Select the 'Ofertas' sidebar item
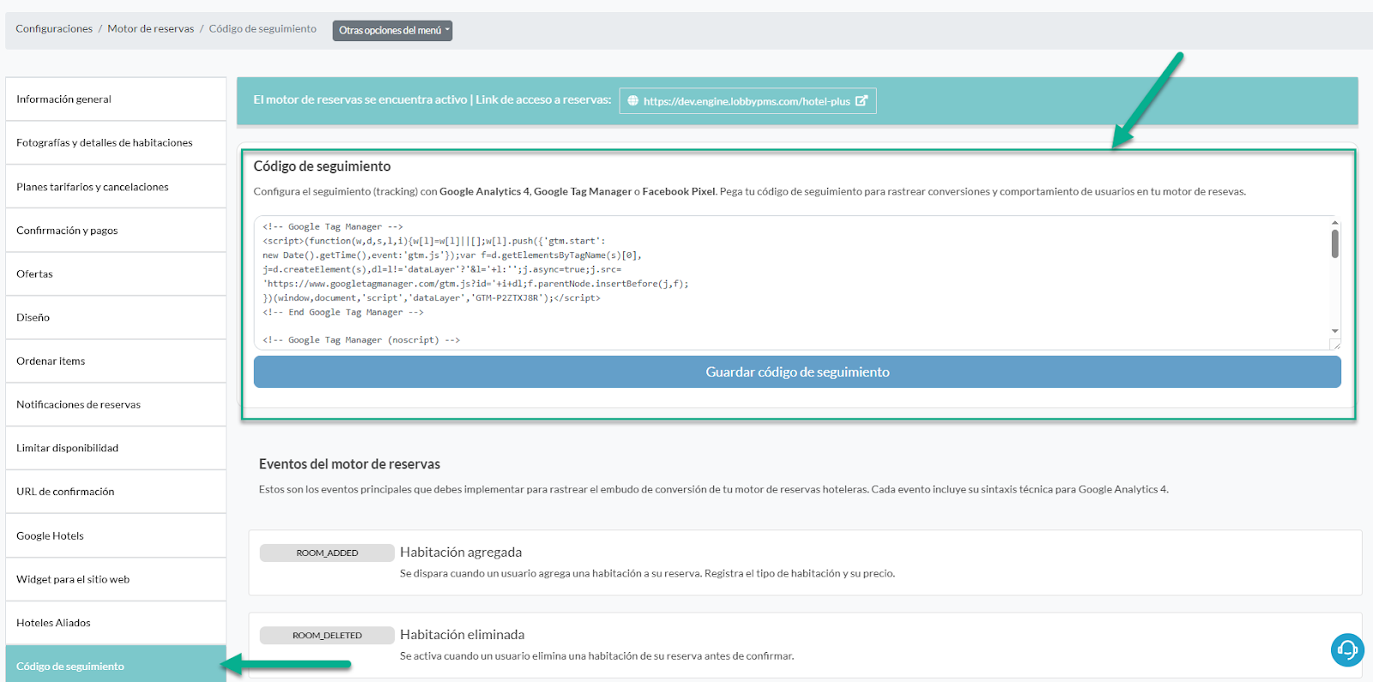The width and height of the screenshot is (1373, 682). pyautogui.click(x=34, y=275)
